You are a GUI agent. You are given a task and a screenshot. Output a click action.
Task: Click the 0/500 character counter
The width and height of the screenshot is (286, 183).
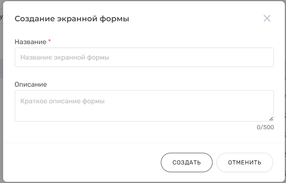[265, 127]
